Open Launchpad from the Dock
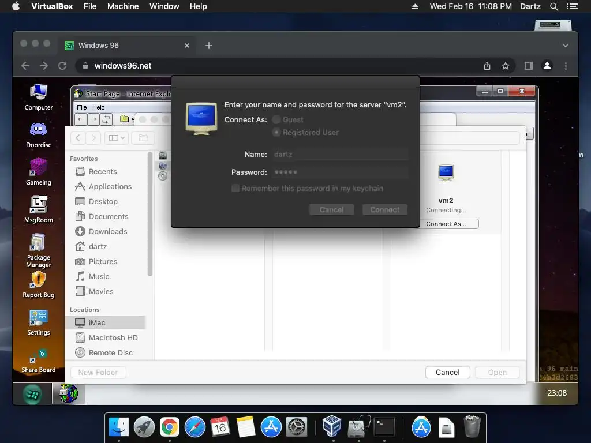 point(144,427)
